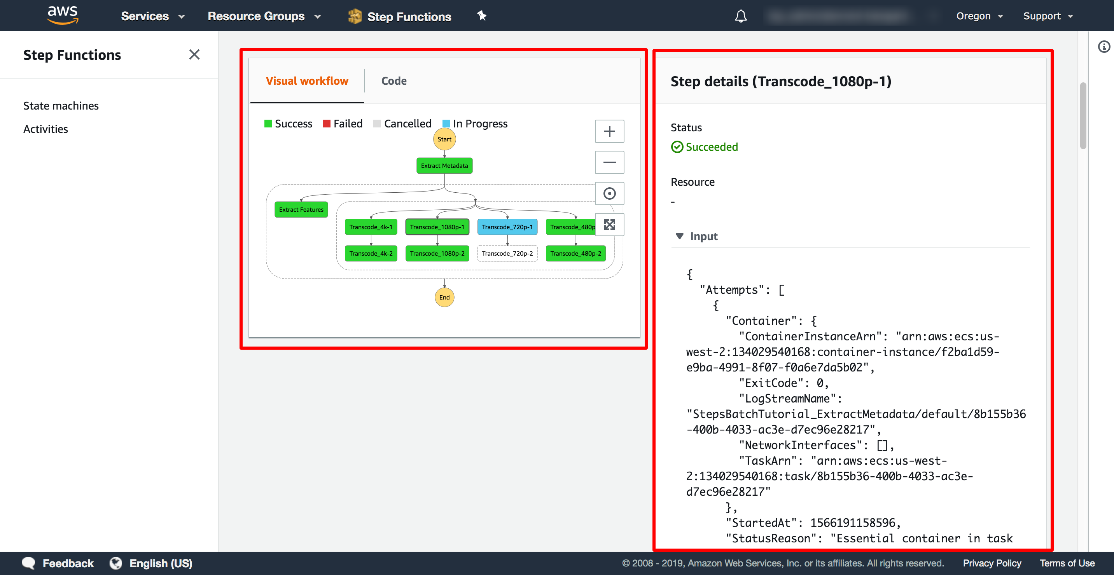
Task: Expand the workflow graph to fullscreen
Action: click(609, 225)
